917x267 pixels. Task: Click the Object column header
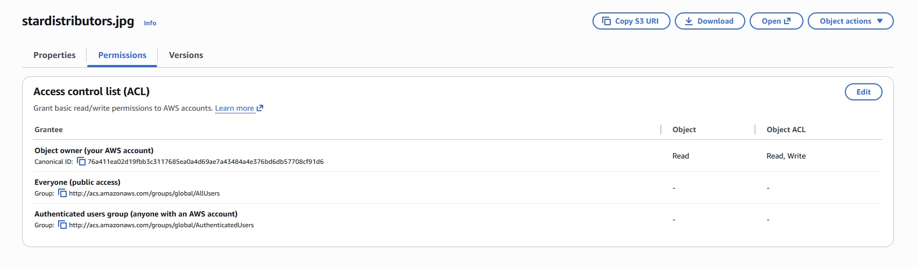684,129
